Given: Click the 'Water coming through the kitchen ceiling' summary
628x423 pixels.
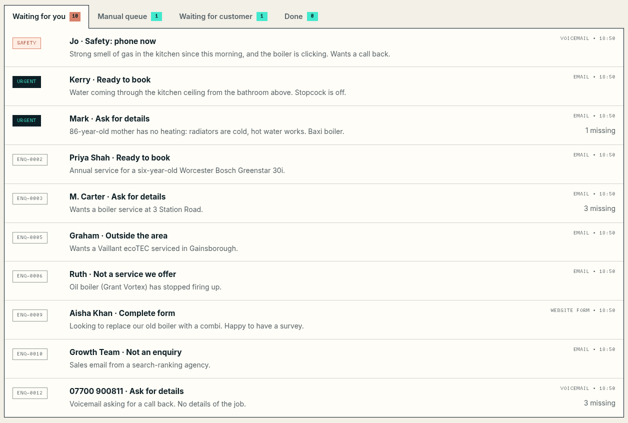Looking at the screenshot, I should click(x=207, y=92).
